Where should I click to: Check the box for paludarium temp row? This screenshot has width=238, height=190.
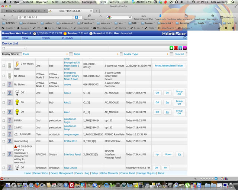pos(4,128)
